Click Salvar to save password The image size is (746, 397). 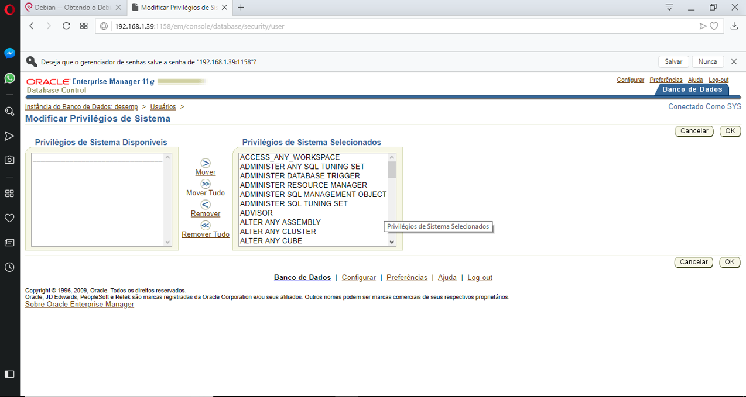point(673,61)
